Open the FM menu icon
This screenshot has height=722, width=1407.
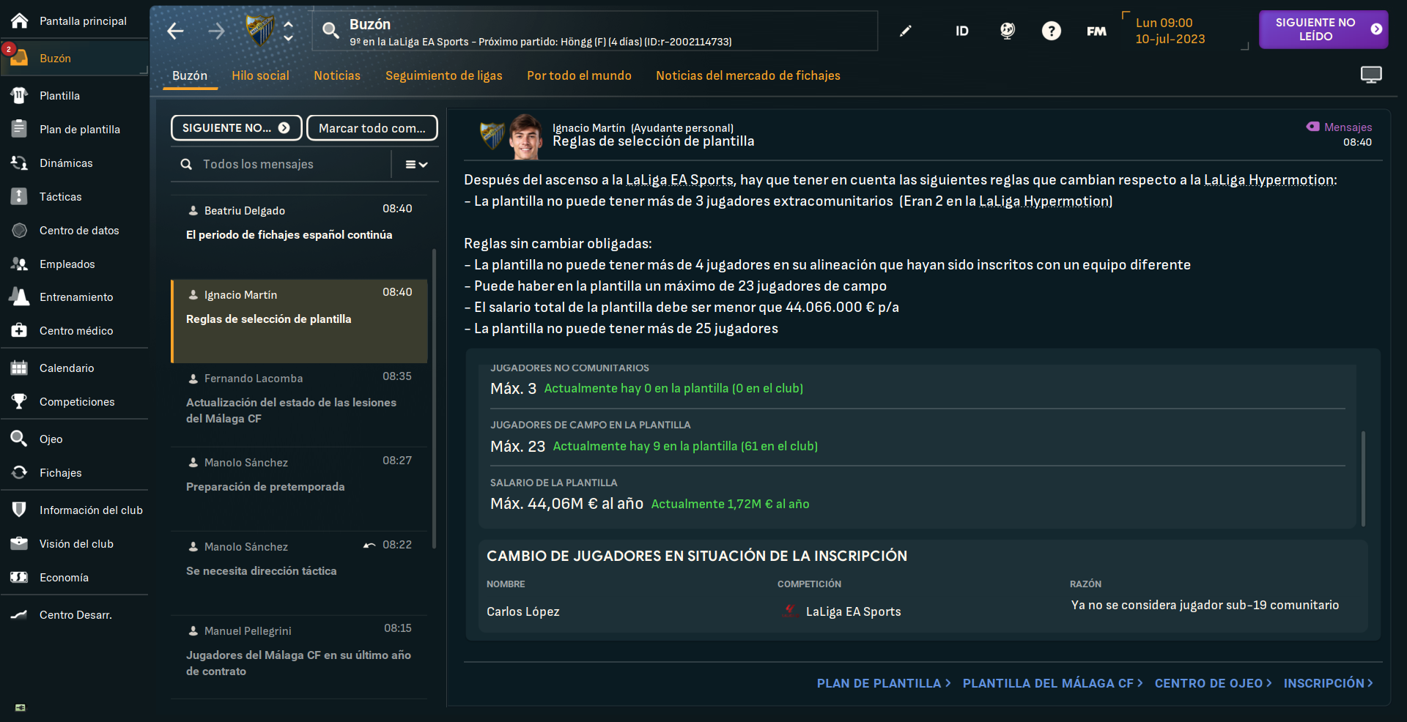(x=1096, y=31)
